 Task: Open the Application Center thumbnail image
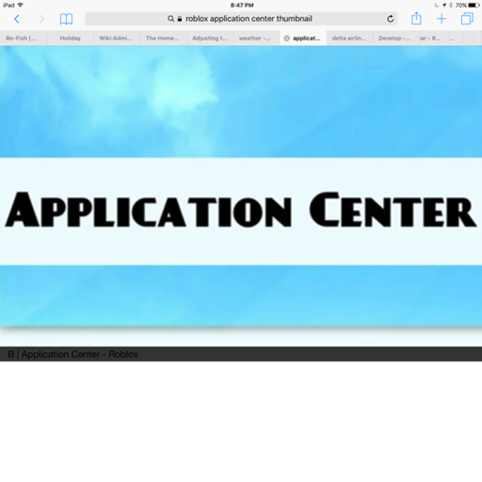click(241, 186)
